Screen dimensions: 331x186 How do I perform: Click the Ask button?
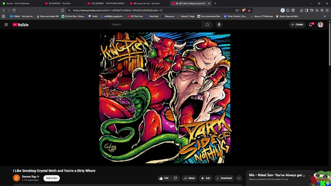click(x=205, y=178)
